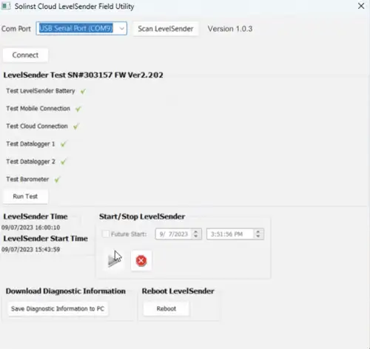Save Diagnostic Information to PC

click(x=58, y=308)
